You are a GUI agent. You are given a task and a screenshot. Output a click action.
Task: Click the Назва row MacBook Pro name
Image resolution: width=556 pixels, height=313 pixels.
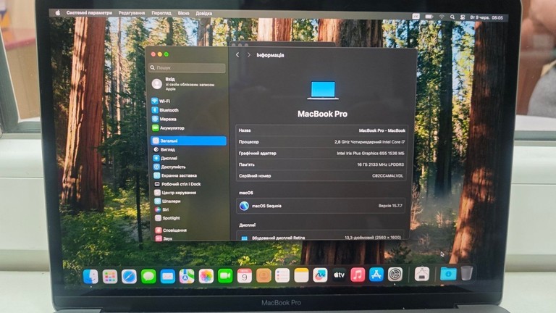click(x=382, y=130)
